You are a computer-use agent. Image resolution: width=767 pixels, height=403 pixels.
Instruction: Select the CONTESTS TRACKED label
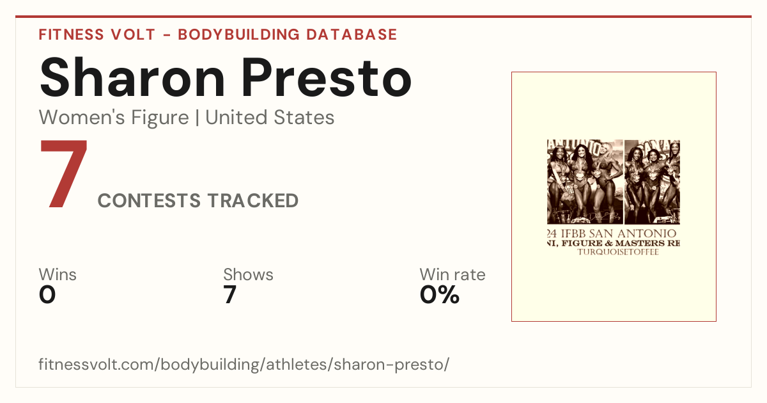pyautogui.click(x=198, y=201)
